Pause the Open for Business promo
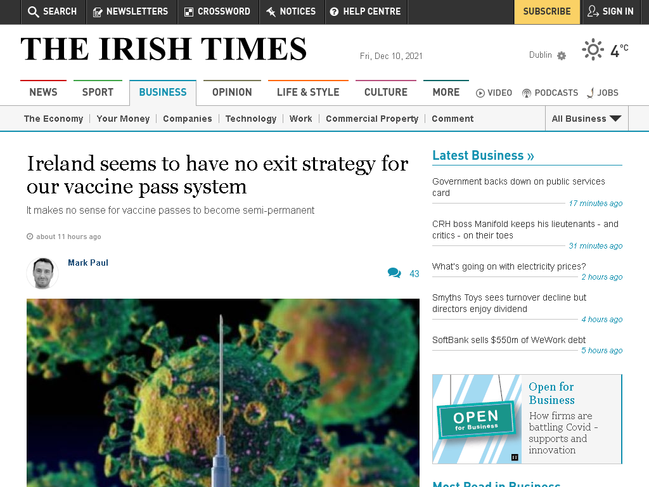Screen dimensions: 649x487 (x=515, y=457)
